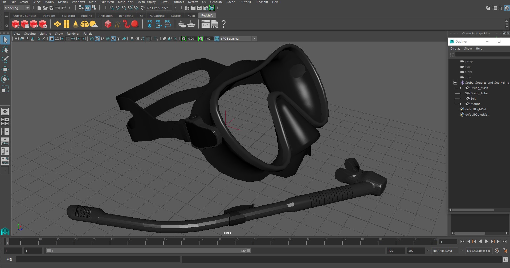Switch to the Rigging shelf tab
Screen dimensions: 510x268
tap(87, 16)
